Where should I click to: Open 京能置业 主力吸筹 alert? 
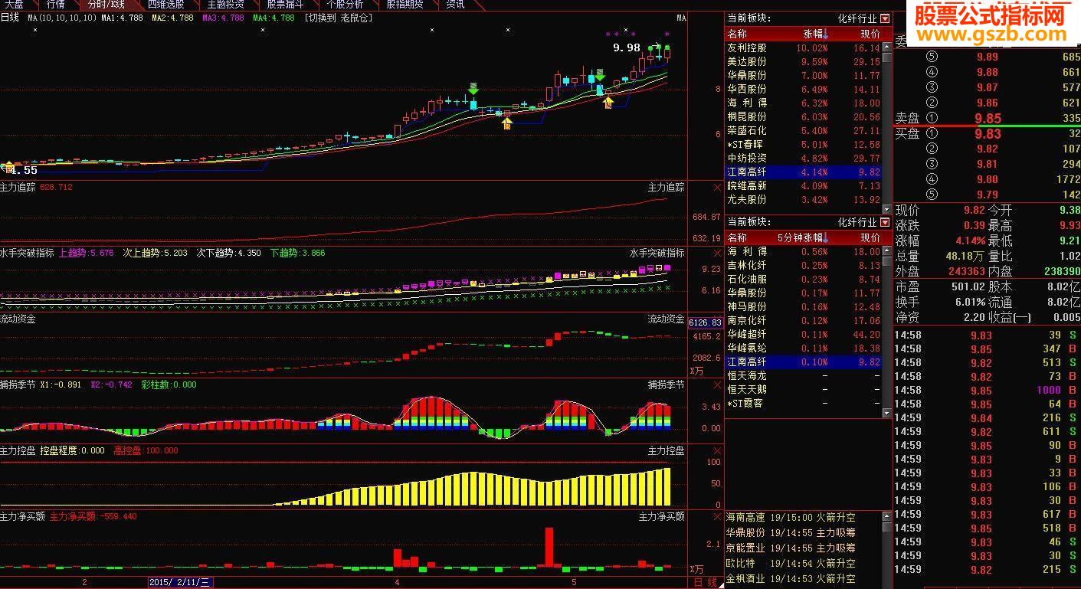791,548
